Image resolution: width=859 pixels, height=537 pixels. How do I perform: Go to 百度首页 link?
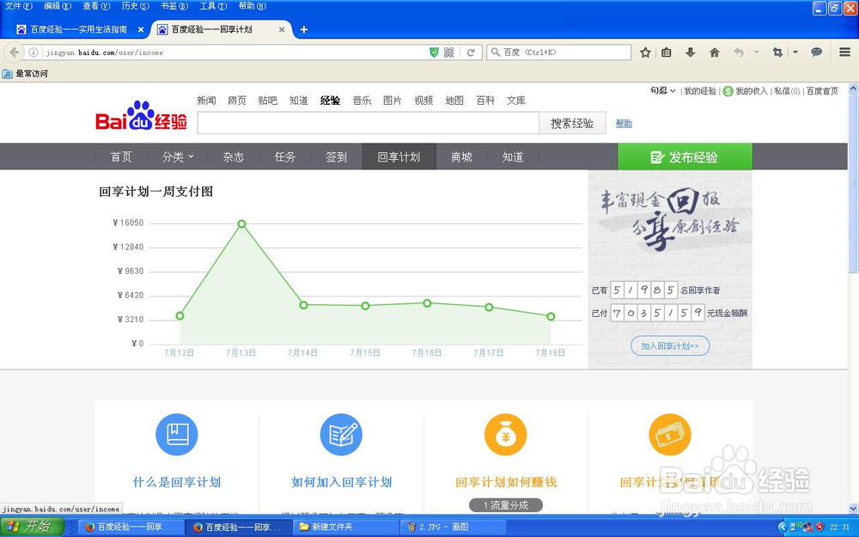point(822,91)
